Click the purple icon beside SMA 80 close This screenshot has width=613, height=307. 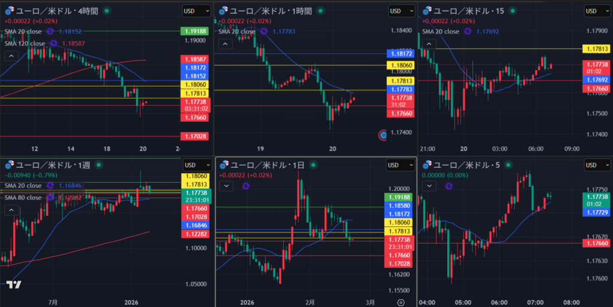50,197
